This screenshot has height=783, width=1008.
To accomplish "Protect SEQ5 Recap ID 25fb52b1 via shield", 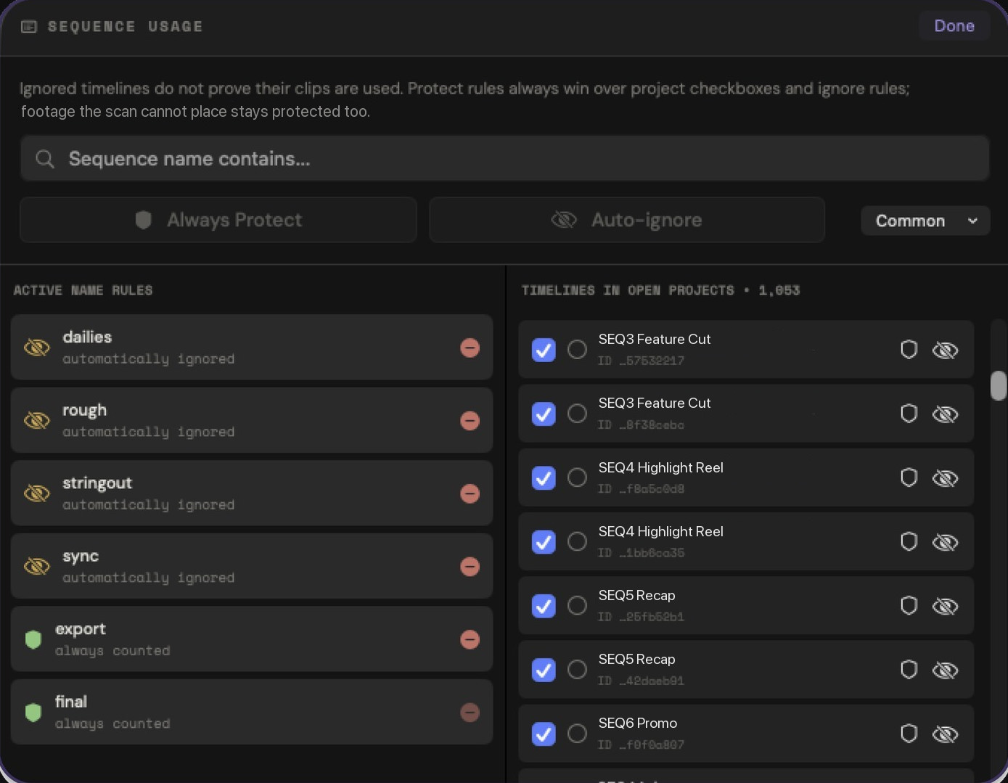I will point(909,605).
